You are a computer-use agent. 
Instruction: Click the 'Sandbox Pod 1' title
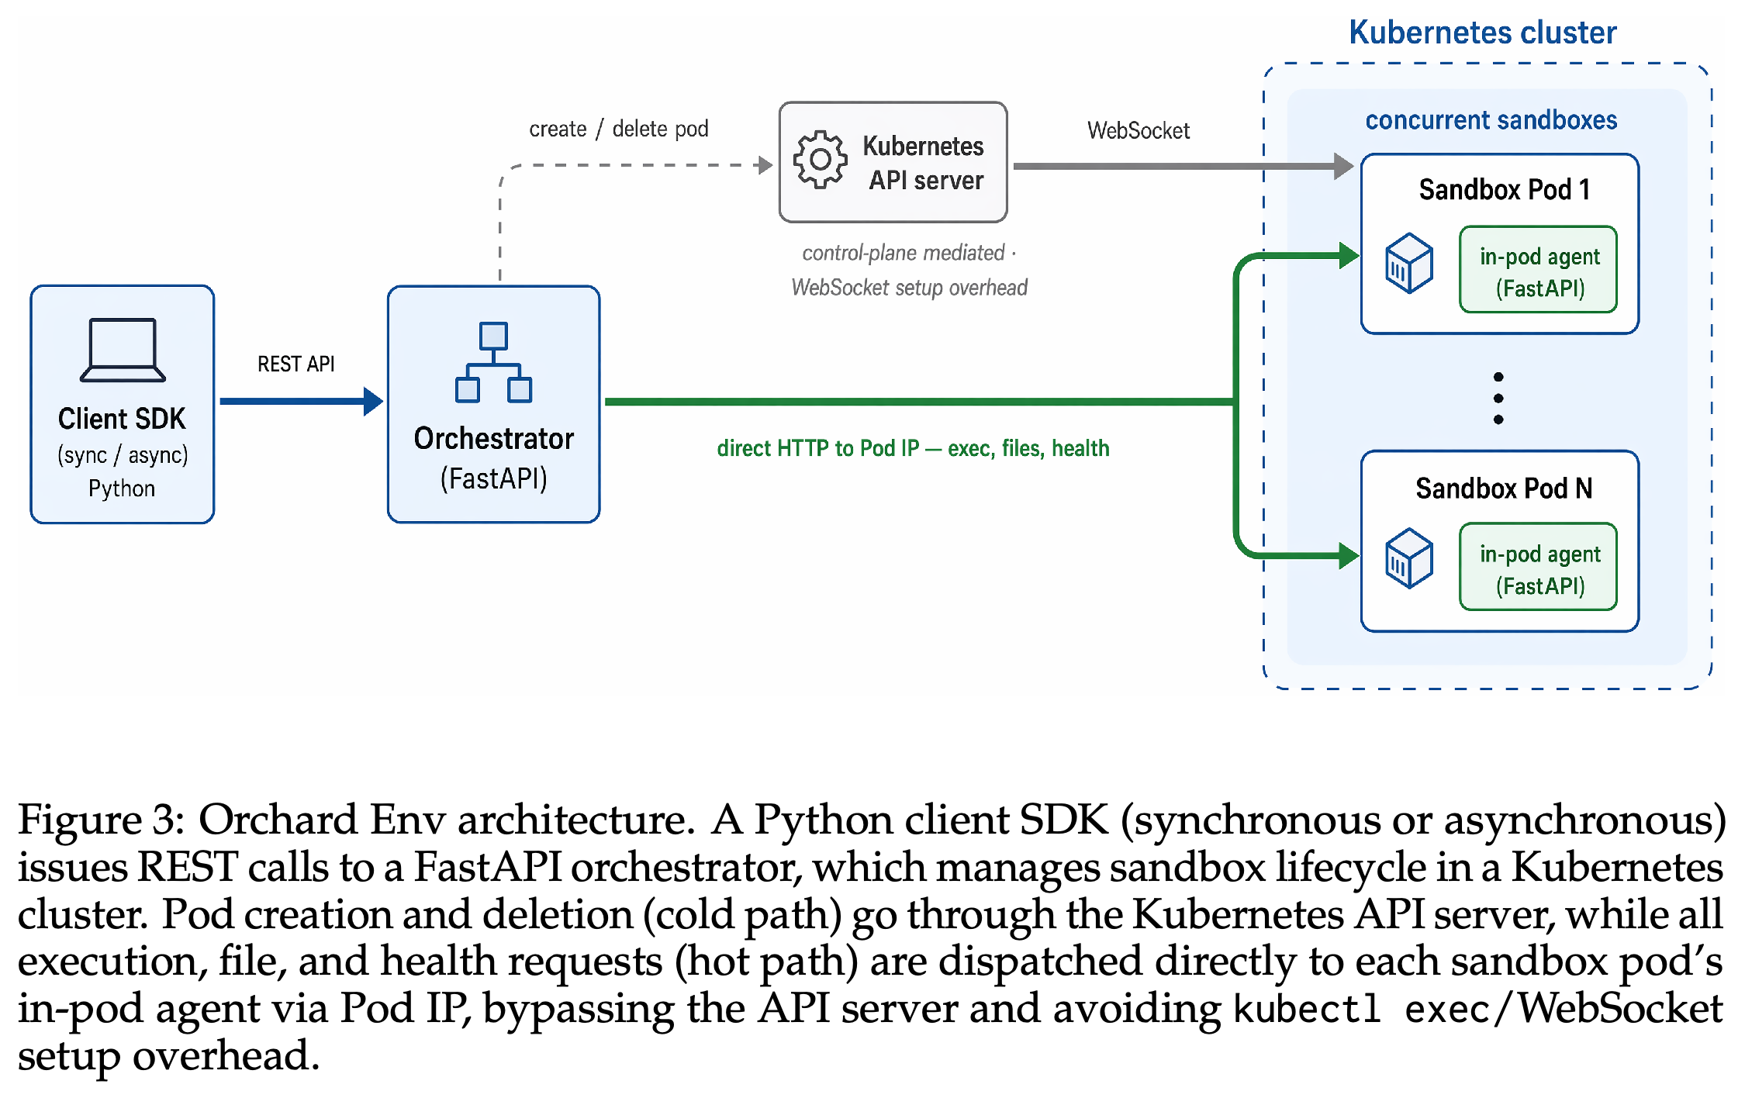[1504, 189]
